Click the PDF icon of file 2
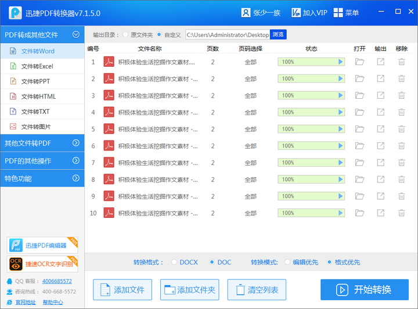The height and width of the screenshot is (309, 418). point(109,78)
